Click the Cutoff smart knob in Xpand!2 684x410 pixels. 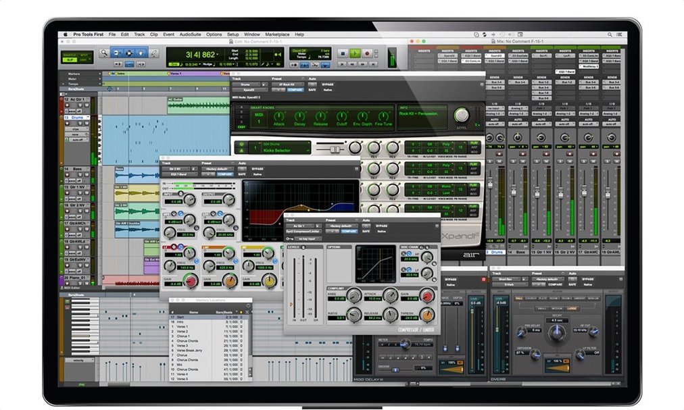coord(341,116)
